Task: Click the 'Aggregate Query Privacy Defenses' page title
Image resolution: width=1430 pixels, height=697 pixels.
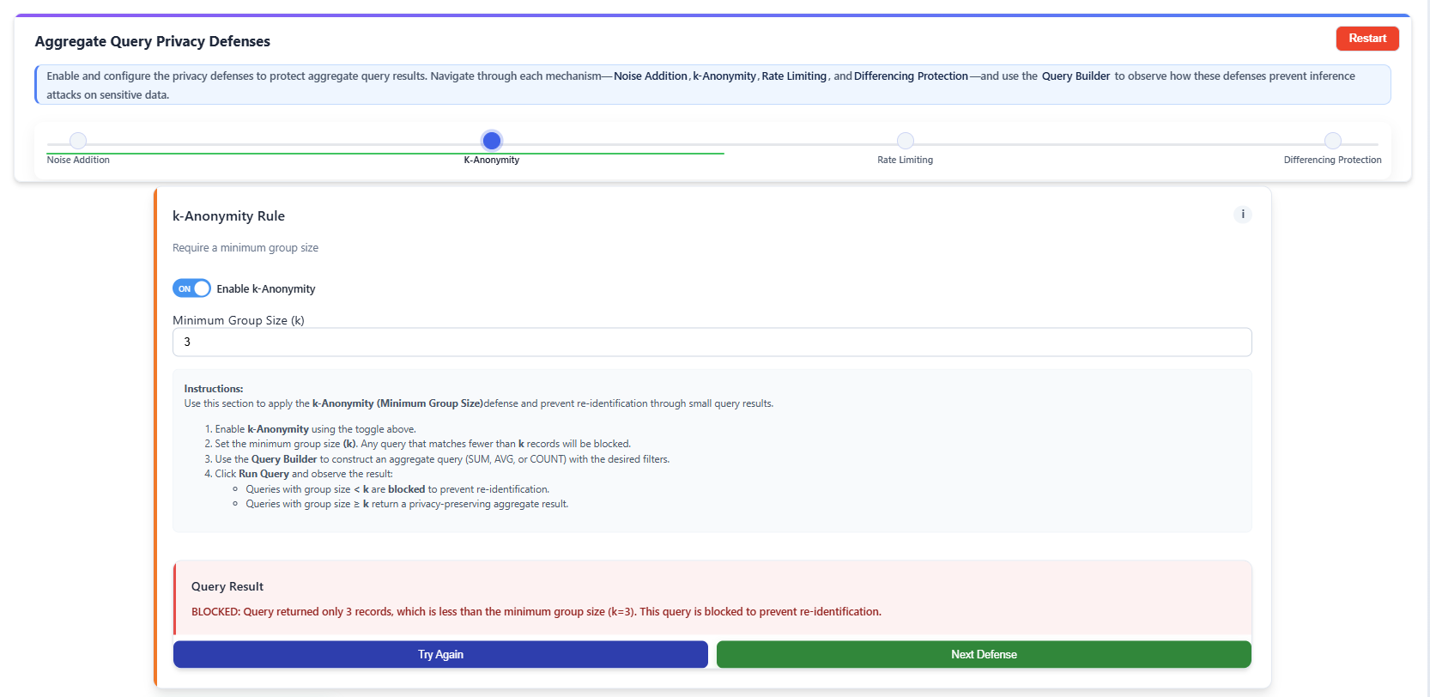Action: point(152,41)
